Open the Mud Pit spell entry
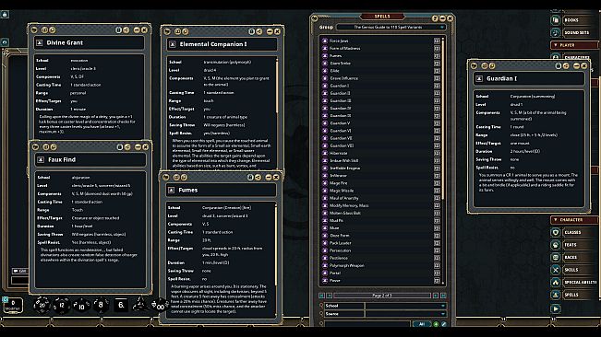Viewport: 601px width, 337px height. pos(337,220)
